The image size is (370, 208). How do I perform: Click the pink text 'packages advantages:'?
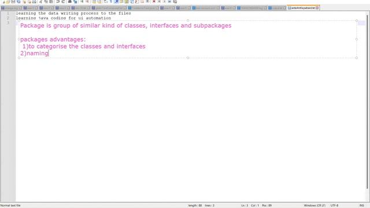point(53,39)
